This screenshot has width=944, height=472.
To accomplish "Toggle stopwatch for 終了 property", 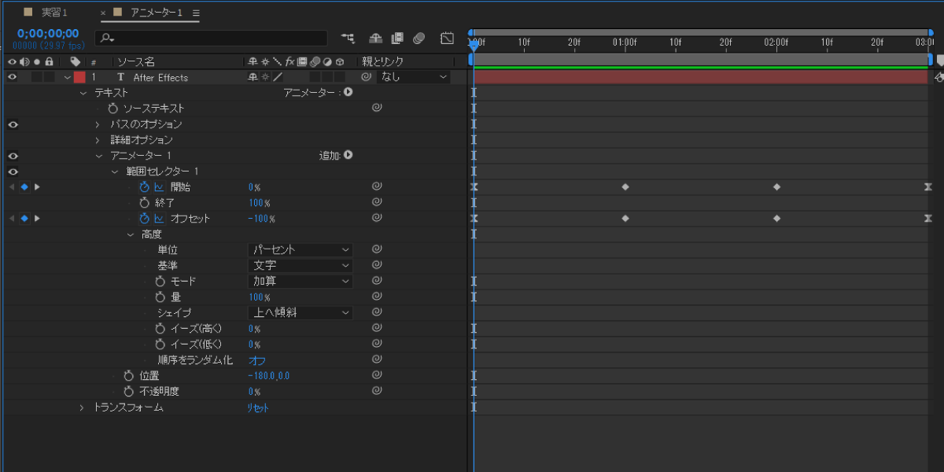I will click(x=144, y=203).
